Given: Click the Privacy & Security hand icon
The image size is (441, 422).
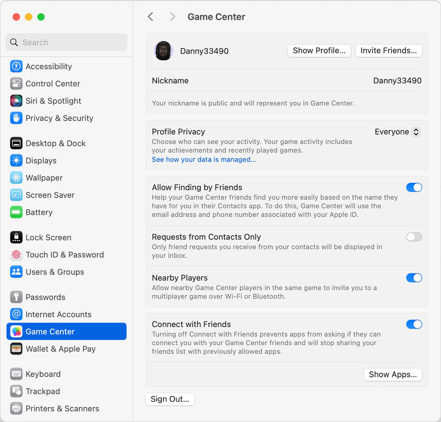Looking at the screenshot, I should pos(16,118).
